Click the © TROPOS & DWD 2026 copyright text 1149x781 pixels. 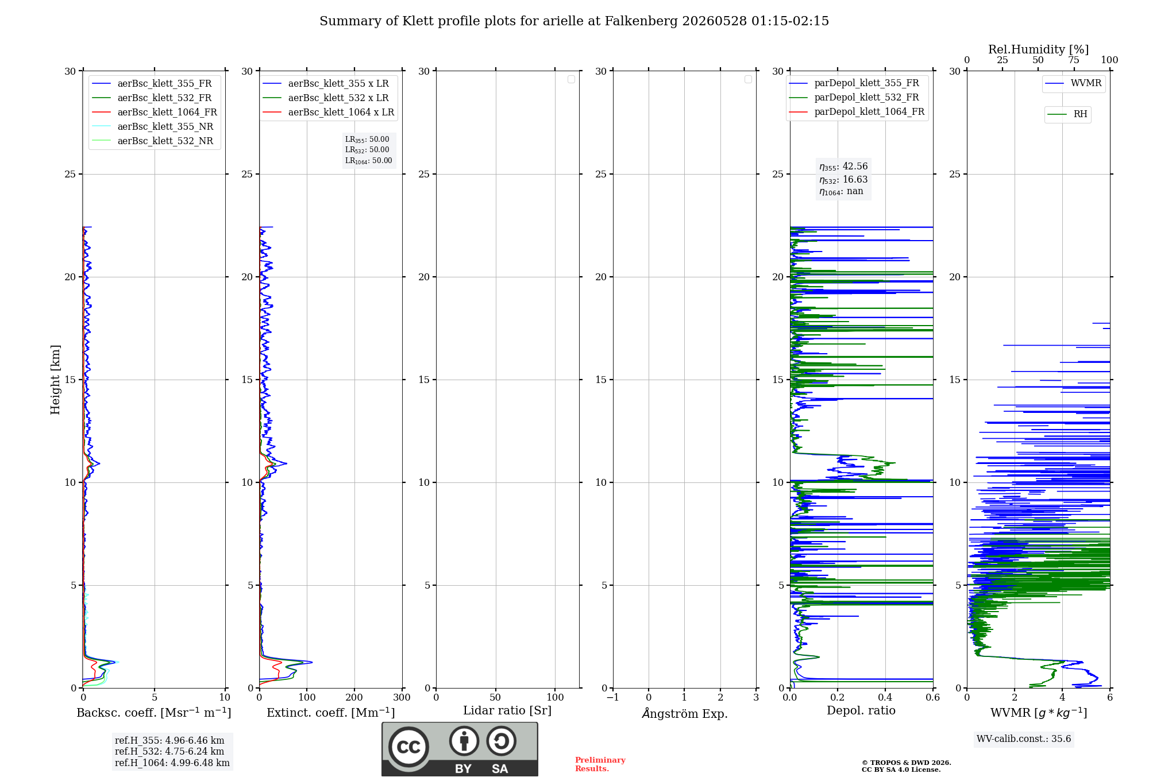click(x=907, y=763)
